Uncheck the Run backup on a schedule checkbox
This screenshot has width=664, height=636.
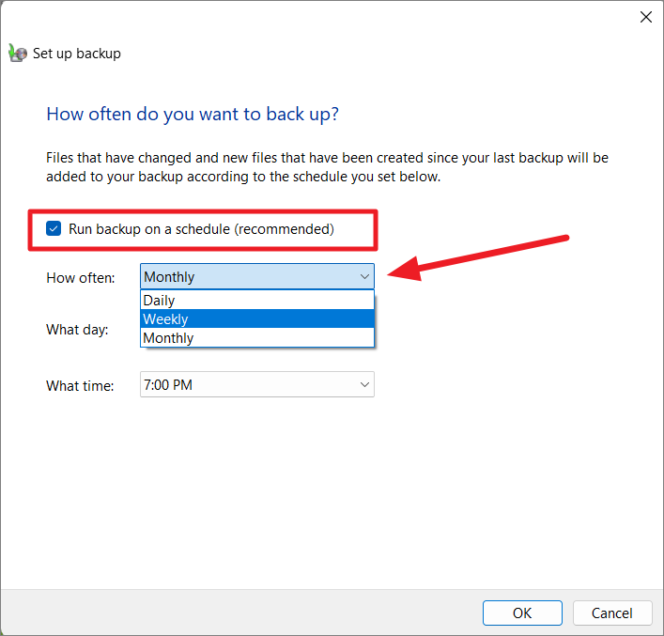coord(54,229)
